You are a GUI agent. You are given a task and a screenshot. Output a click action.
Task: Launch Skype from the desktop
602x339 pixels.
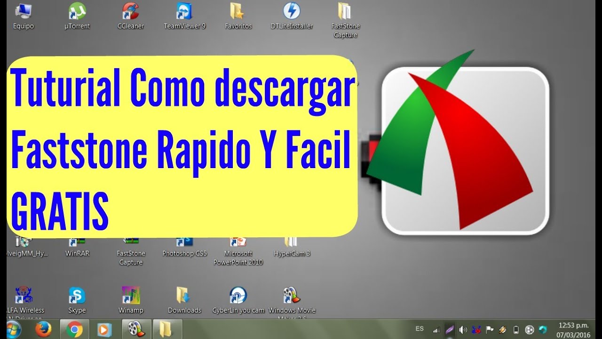tap(77, 300)
